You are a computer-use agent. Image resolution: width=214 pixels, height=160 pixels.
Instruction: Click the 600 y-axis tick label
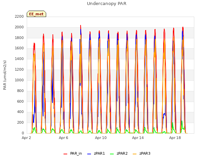[20, 101]
